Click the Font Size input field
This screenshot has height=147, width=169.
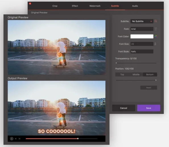click(142, 44)
